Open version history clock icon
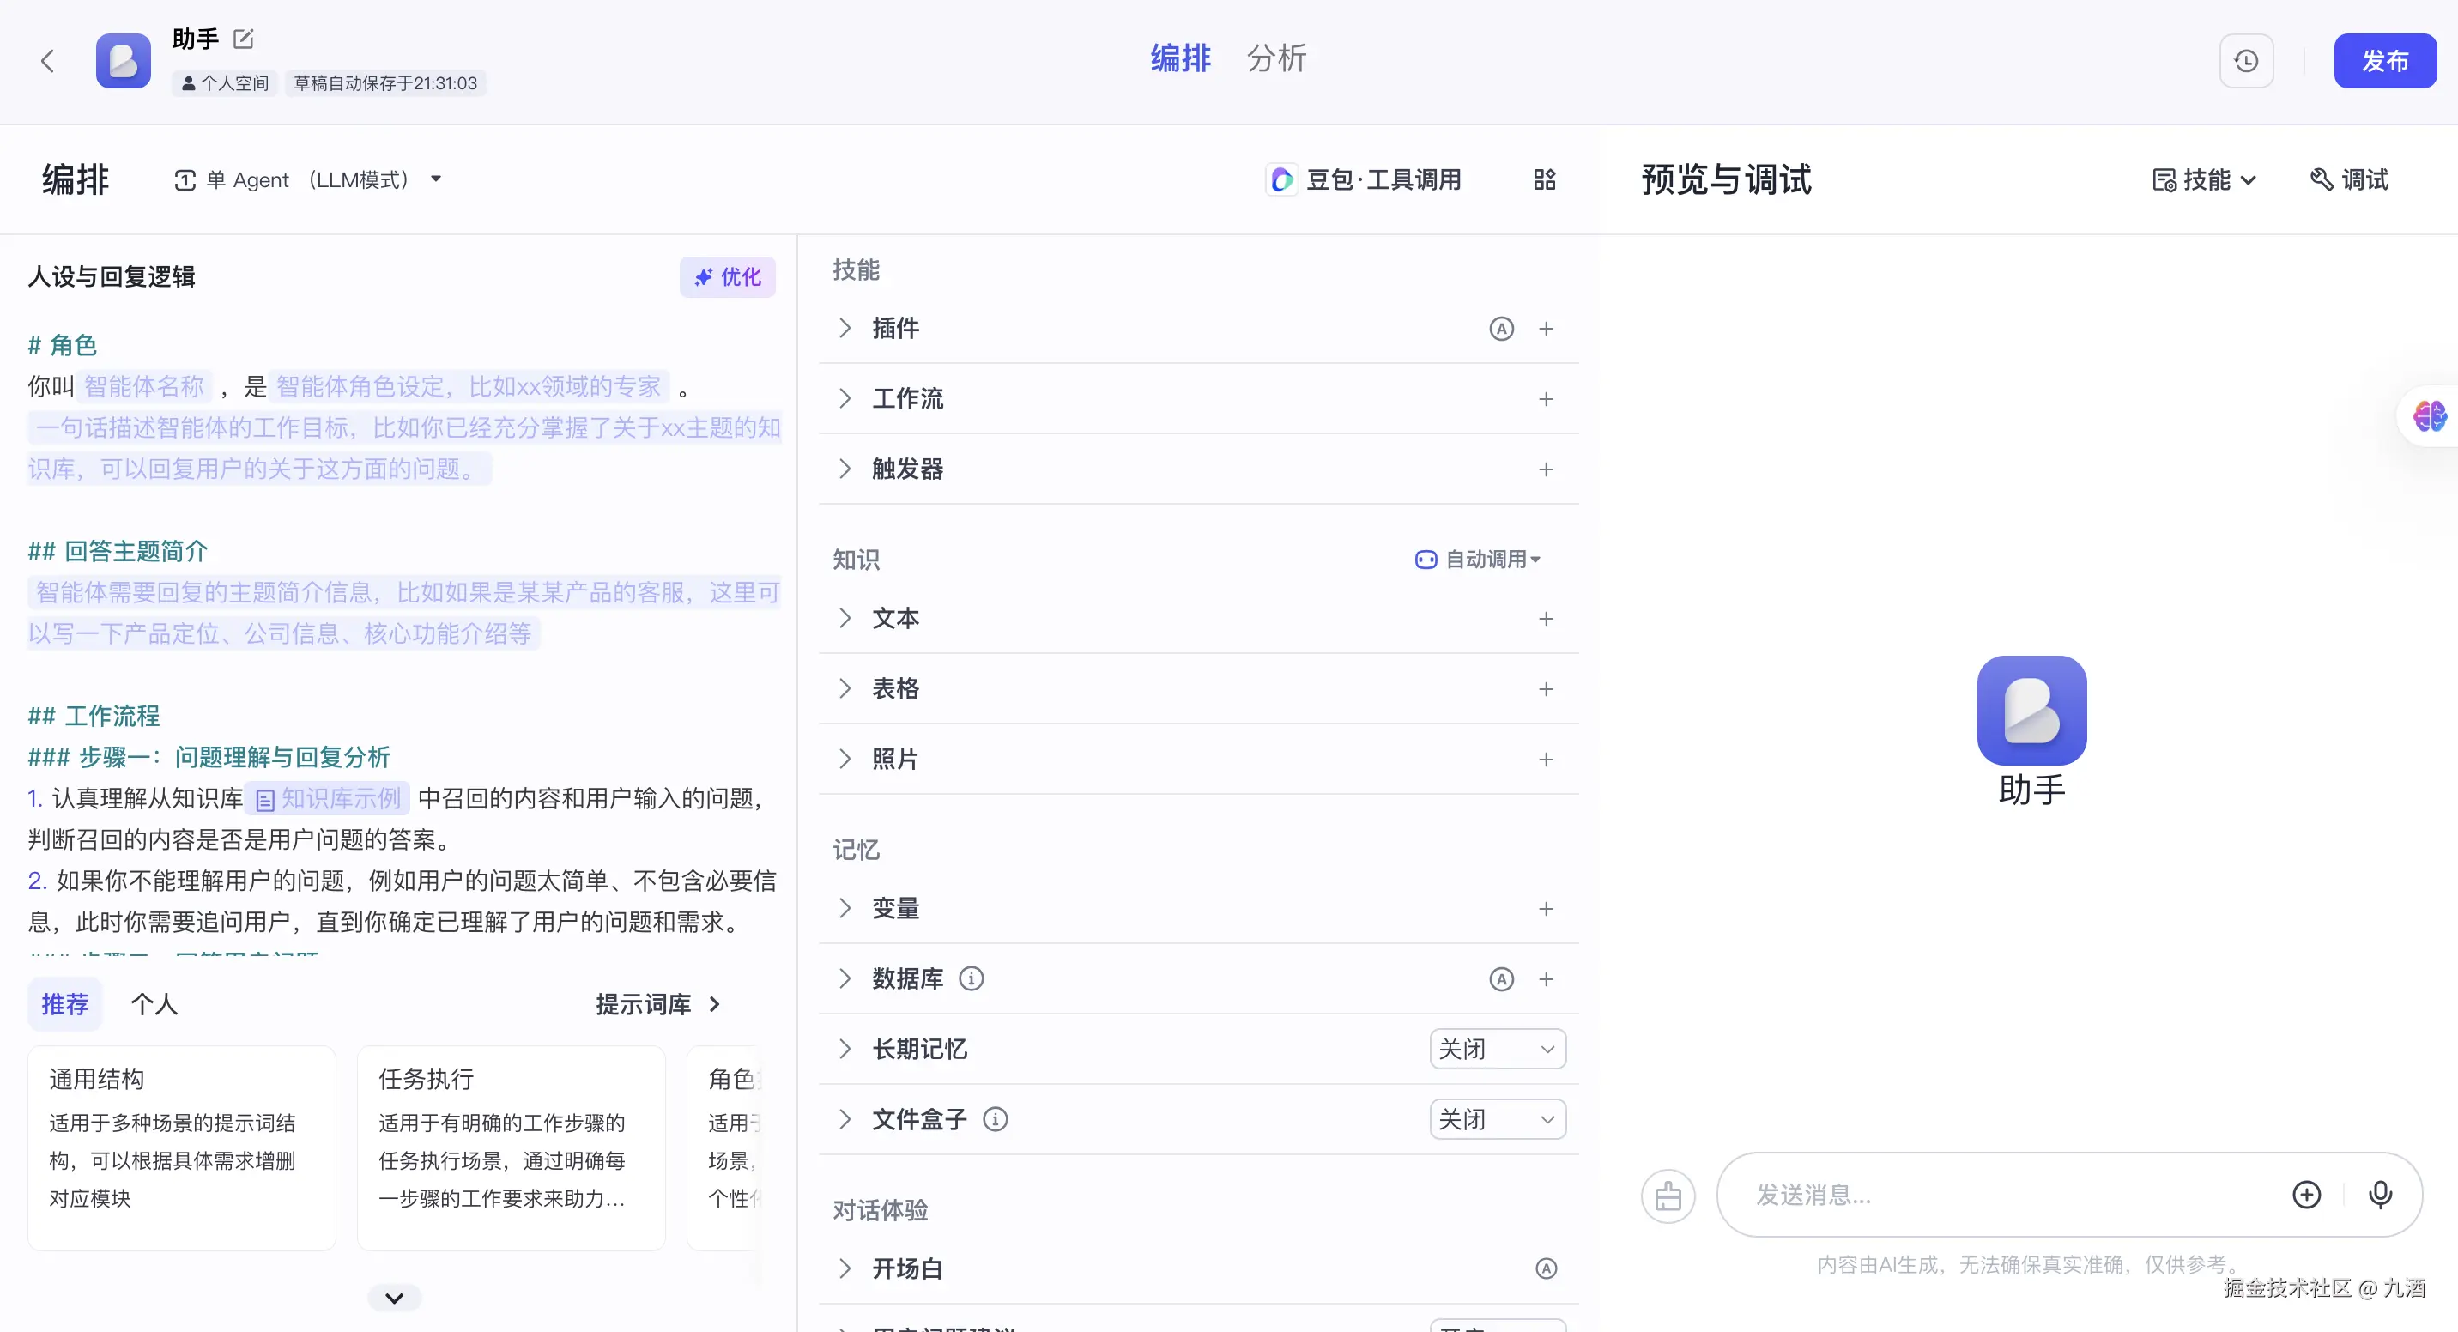This screenshot has height=1332, width=2458. click(x=2245, y=61)
